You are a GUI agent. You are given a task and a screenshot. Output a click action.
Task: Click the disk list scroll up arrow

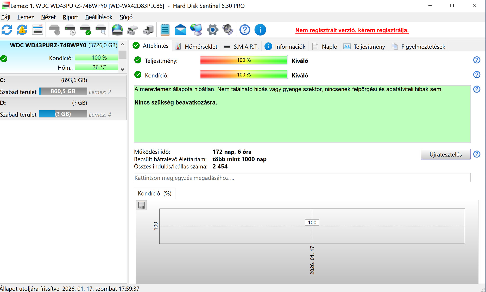tap(123, 44)
